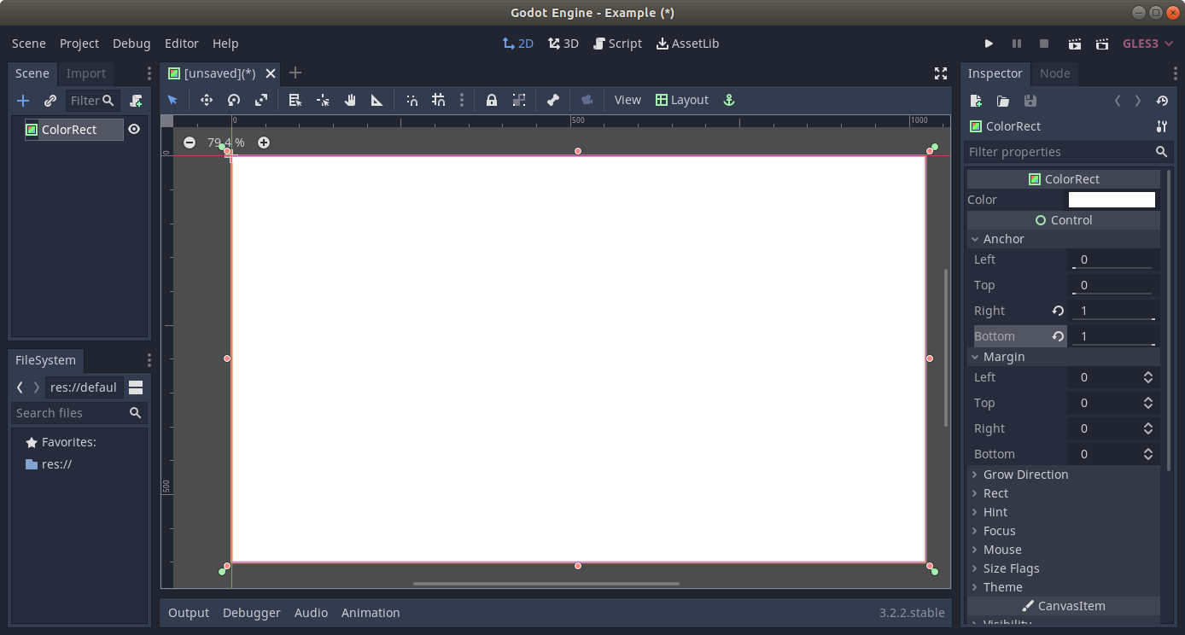Open the green anchor presets icon
Screen dimensions: 1185x635
click(729, 100)
